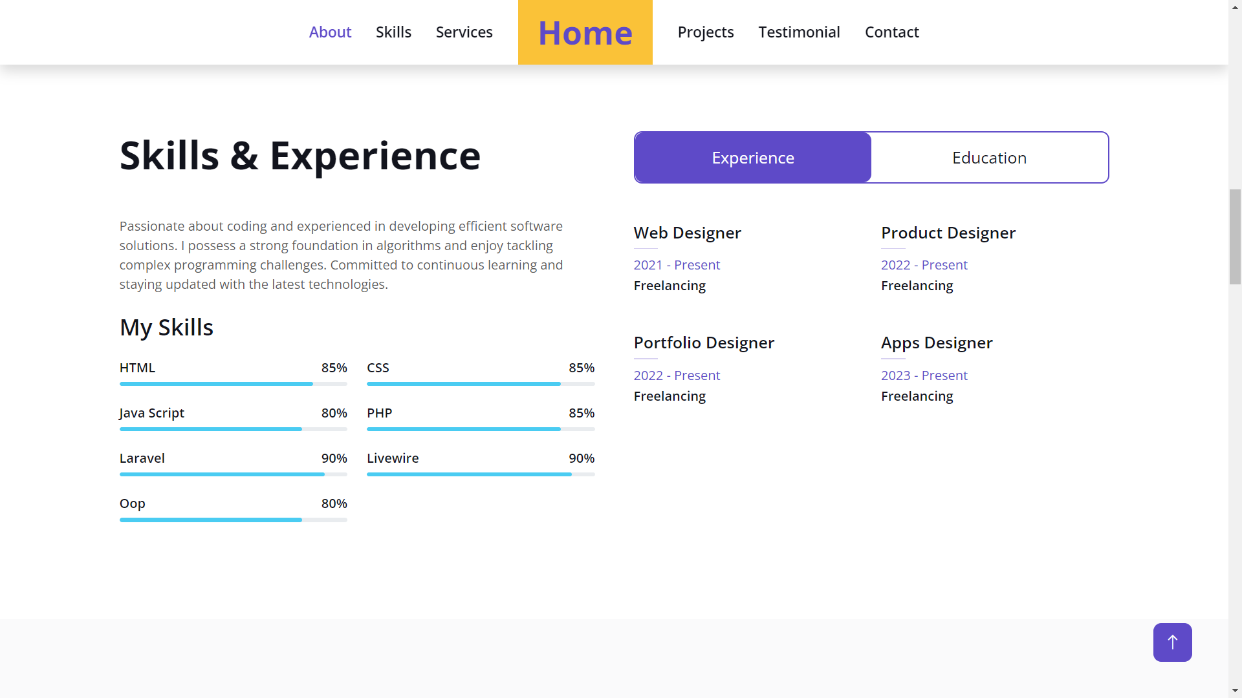Click the HTML skill progress bar
Image resolution: width=1242 pixels, height=698 pixels.
[x=233, y=384]
